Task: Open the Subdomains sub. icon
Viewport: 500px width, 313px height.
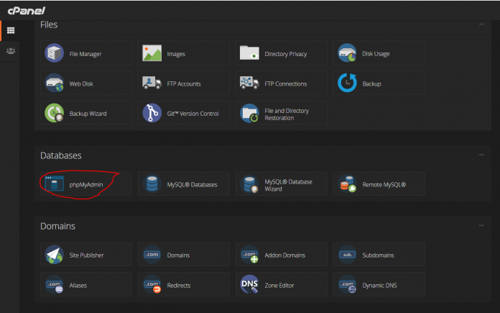Action: 347,255
